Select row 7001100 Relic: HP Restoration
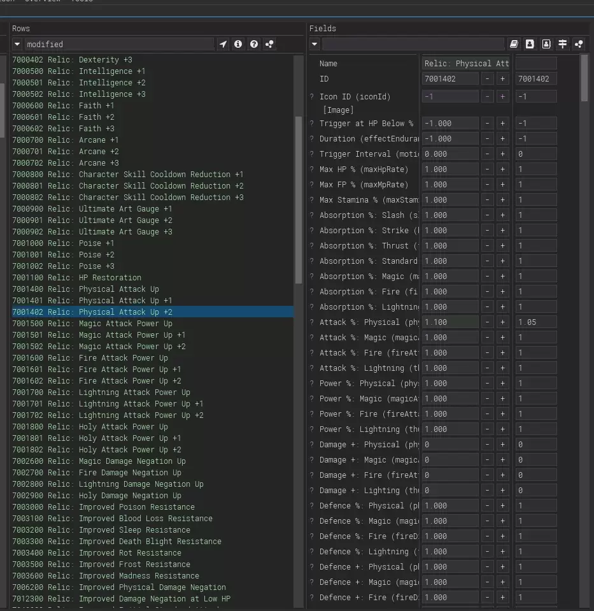Viewport: 594px width, 611px height. click(76, 278)
